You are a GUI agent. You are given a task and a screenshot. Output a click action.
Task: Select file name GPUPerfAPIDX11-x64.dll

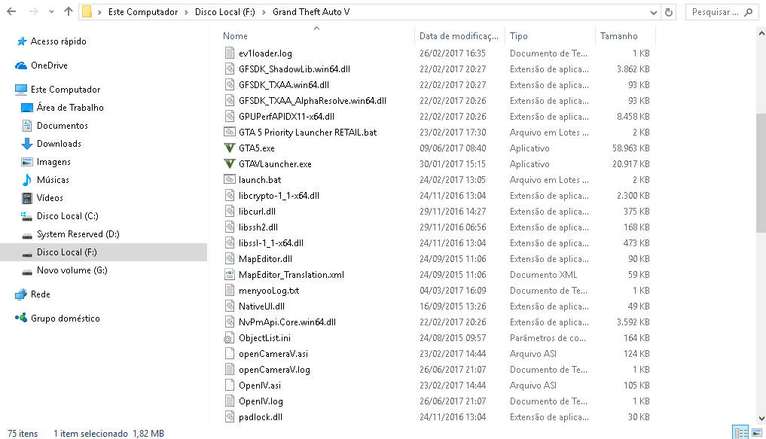(286, 116)
